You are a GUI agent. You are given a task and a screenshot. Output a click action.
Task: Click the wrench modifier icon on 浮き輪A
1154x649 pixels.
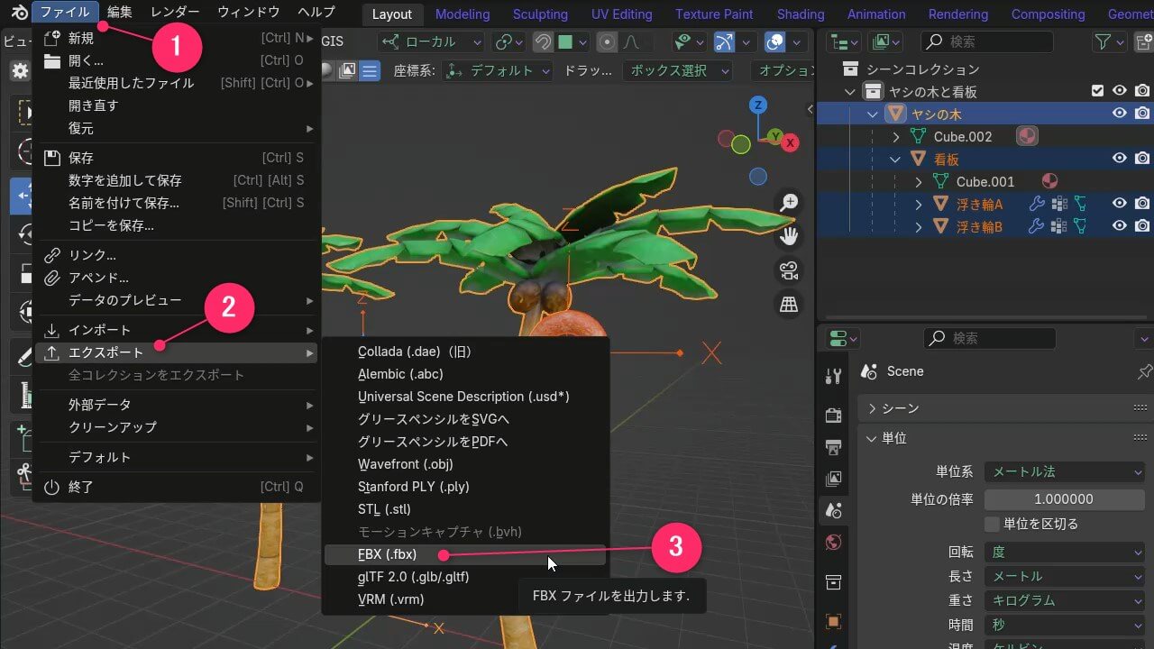1039,203
